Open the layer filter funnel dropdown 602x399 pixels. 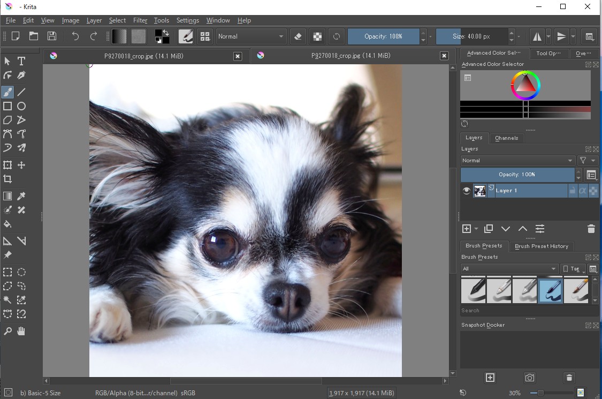[586, 161]
